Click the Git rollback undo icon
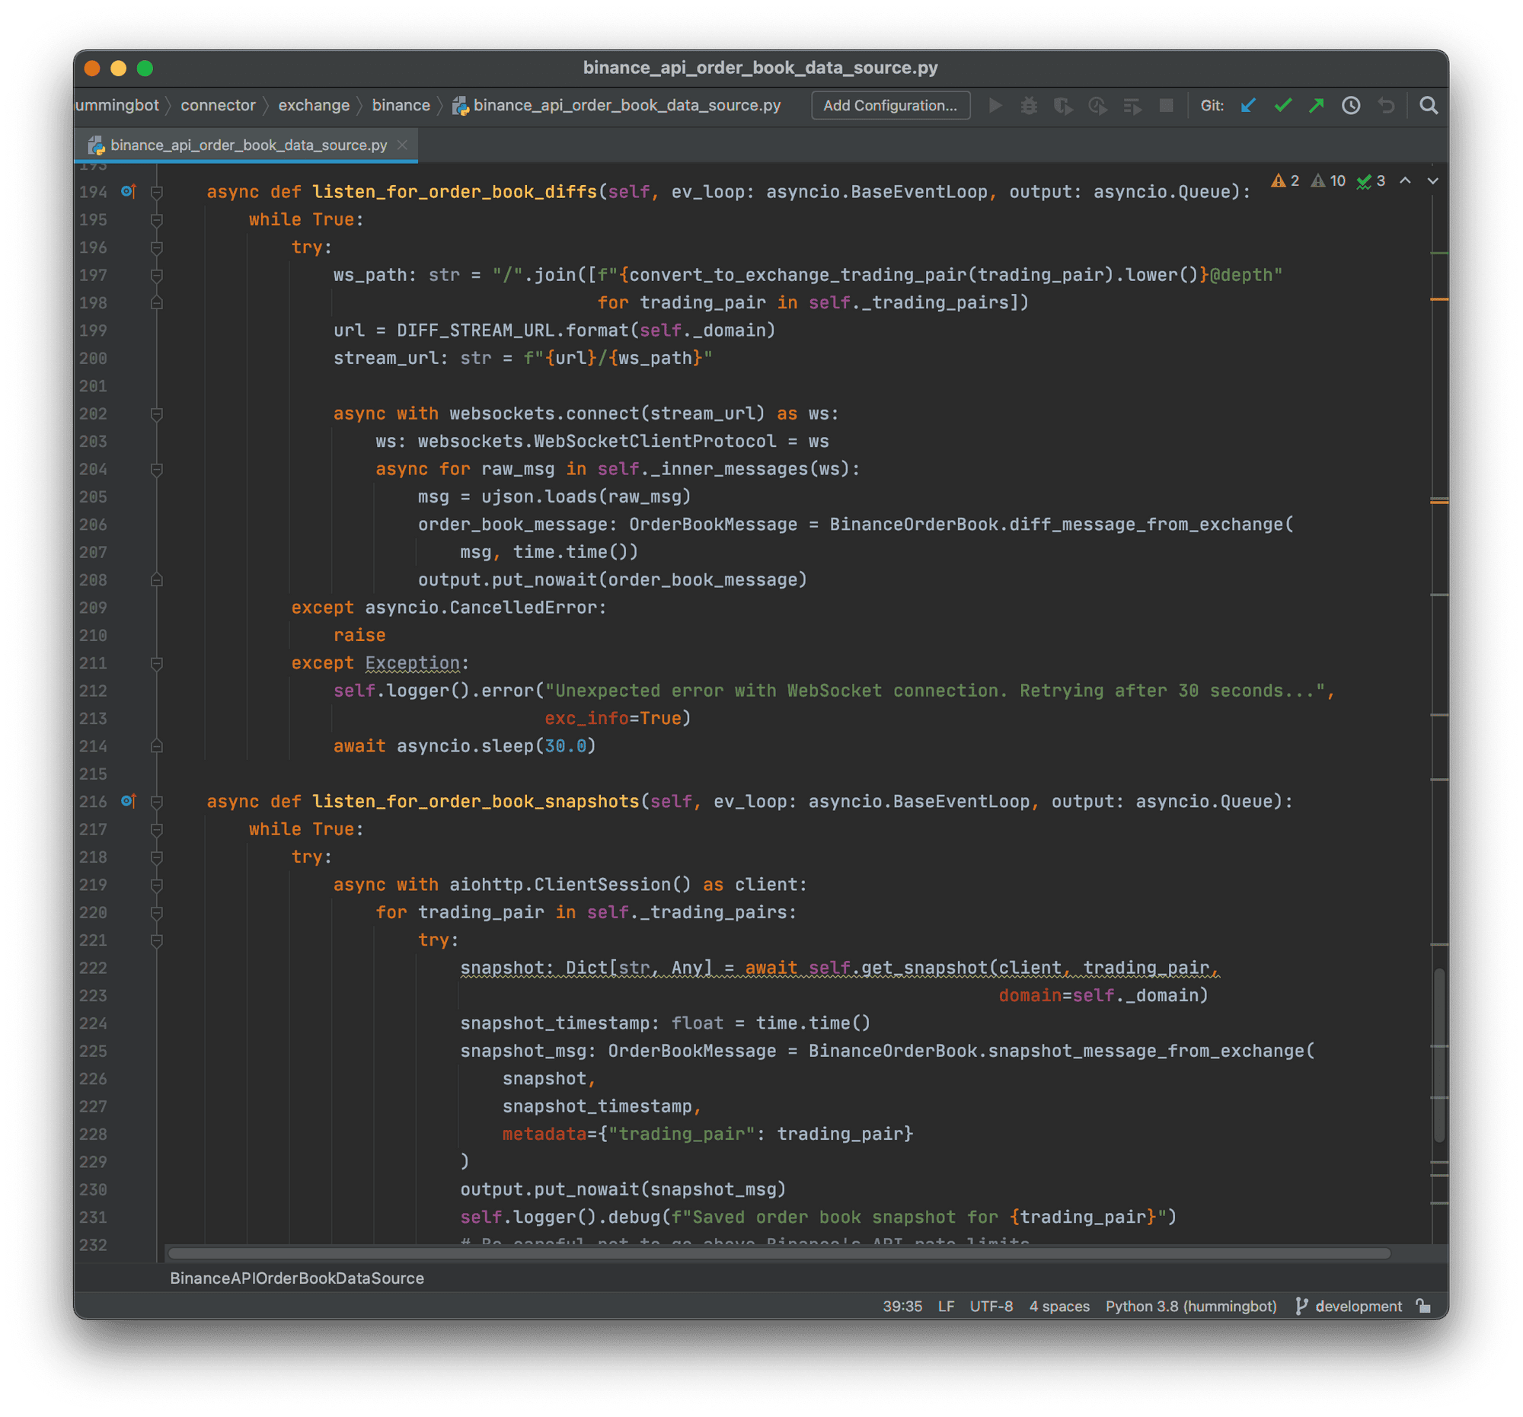Viewport: 1523px width, 1417px height. 1385,106
